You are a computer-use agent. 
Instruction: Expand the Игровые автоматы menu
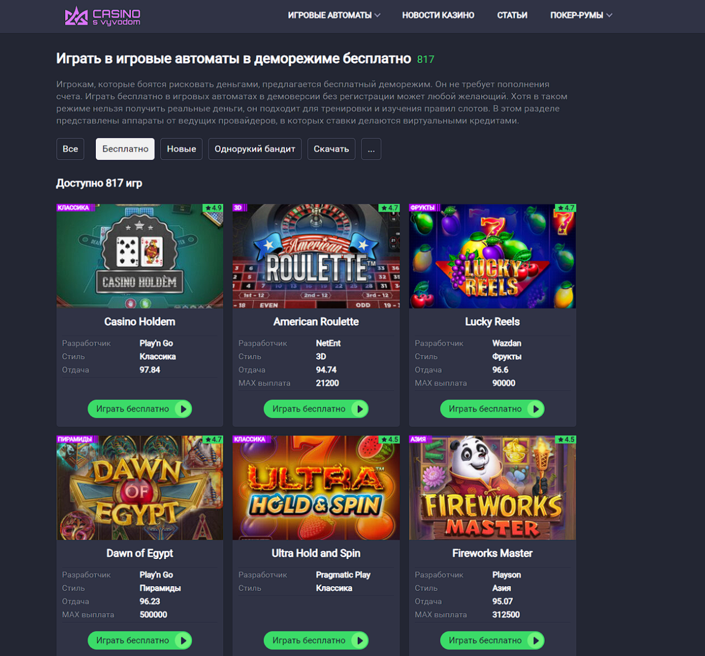coord(334,15)
